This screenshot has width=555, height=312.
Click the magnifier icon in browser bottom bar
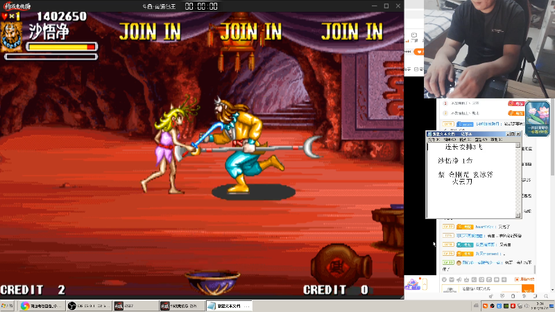pyautogui.click(x=546, y=296)
